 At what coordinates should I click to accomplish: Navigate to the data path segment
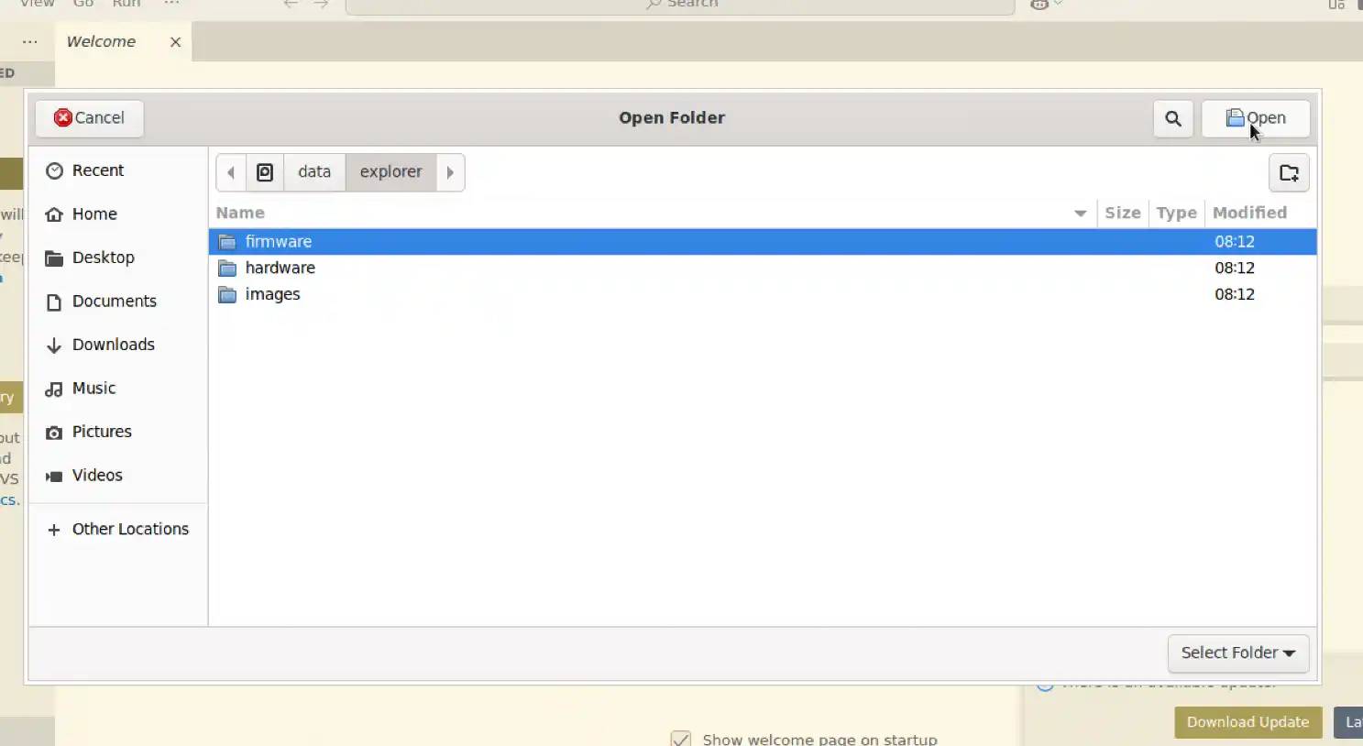(314, 172)
